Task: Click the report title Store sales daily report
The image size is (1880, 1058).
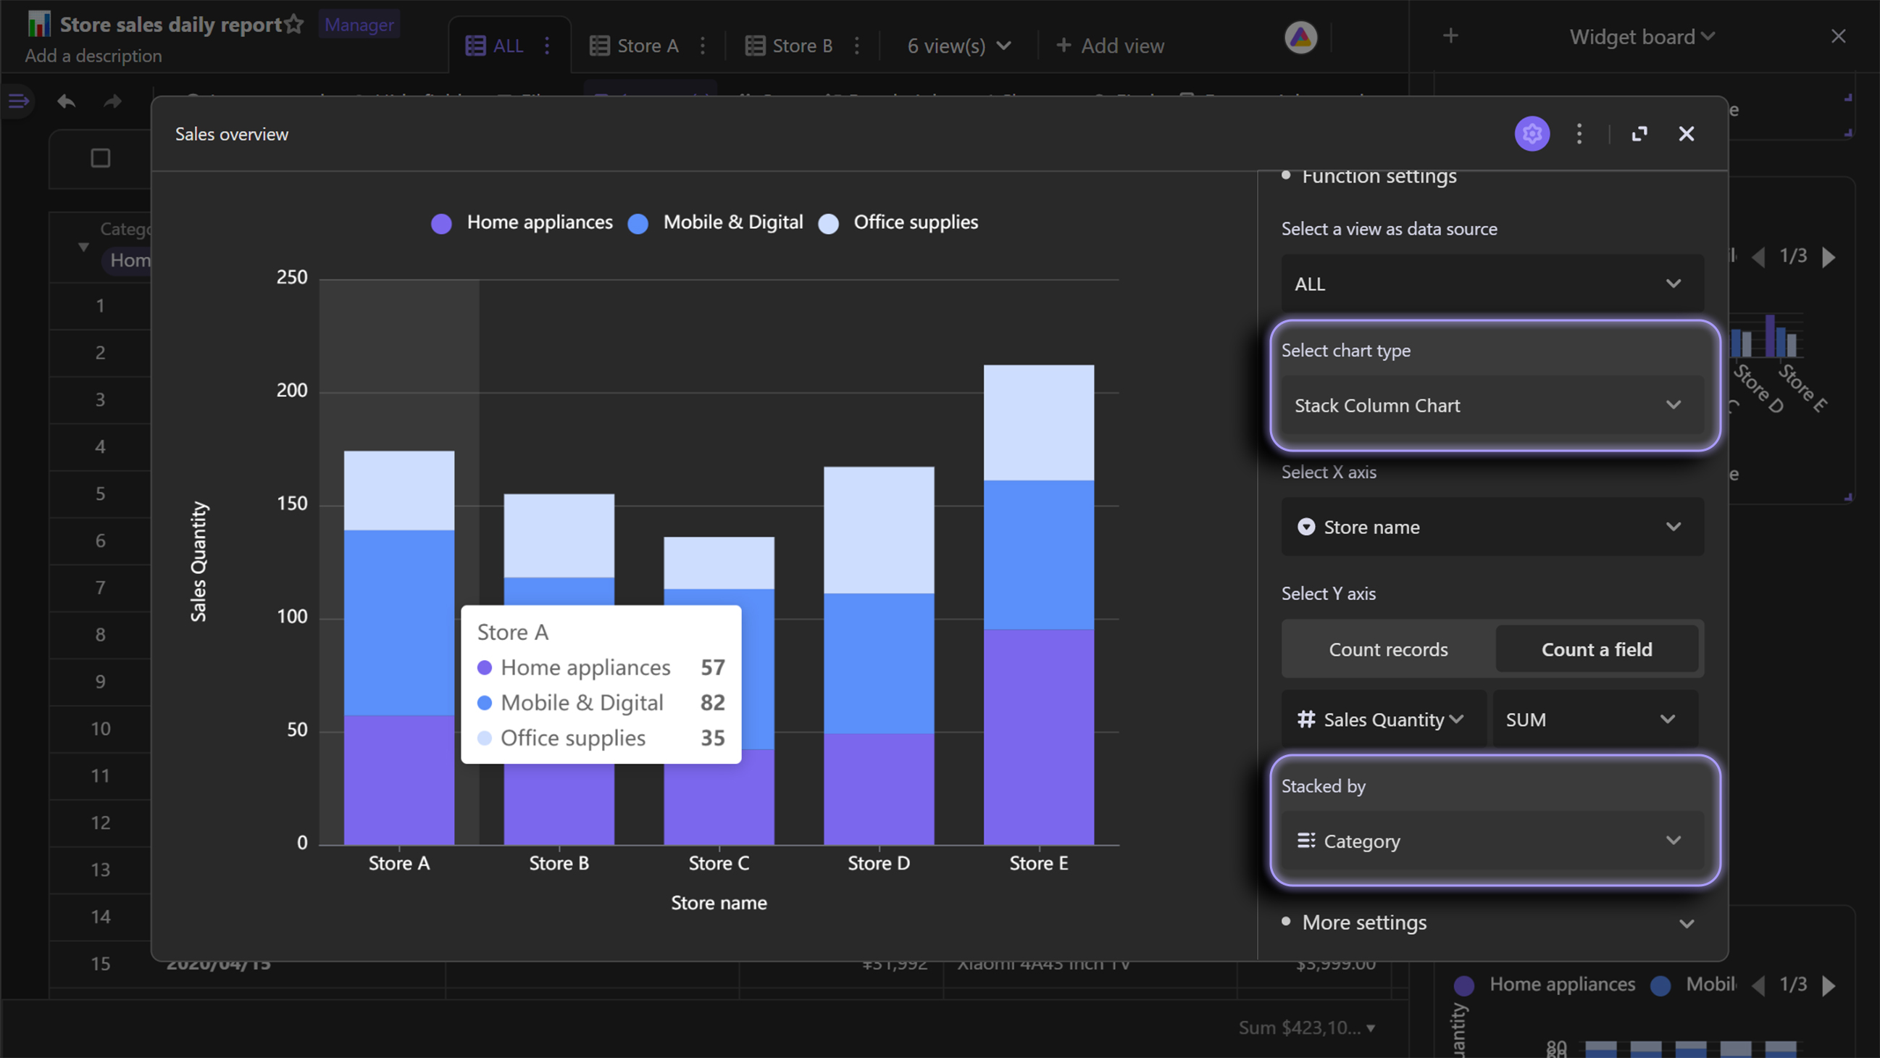Action: 170,24
